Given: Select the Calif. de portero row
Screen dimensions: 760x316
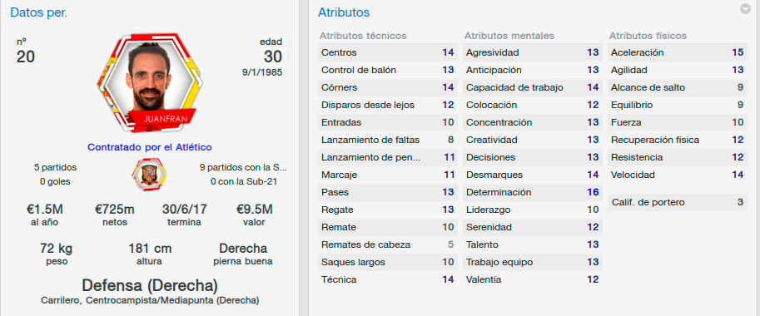Looking at the screenshot, I should (677, 202).
